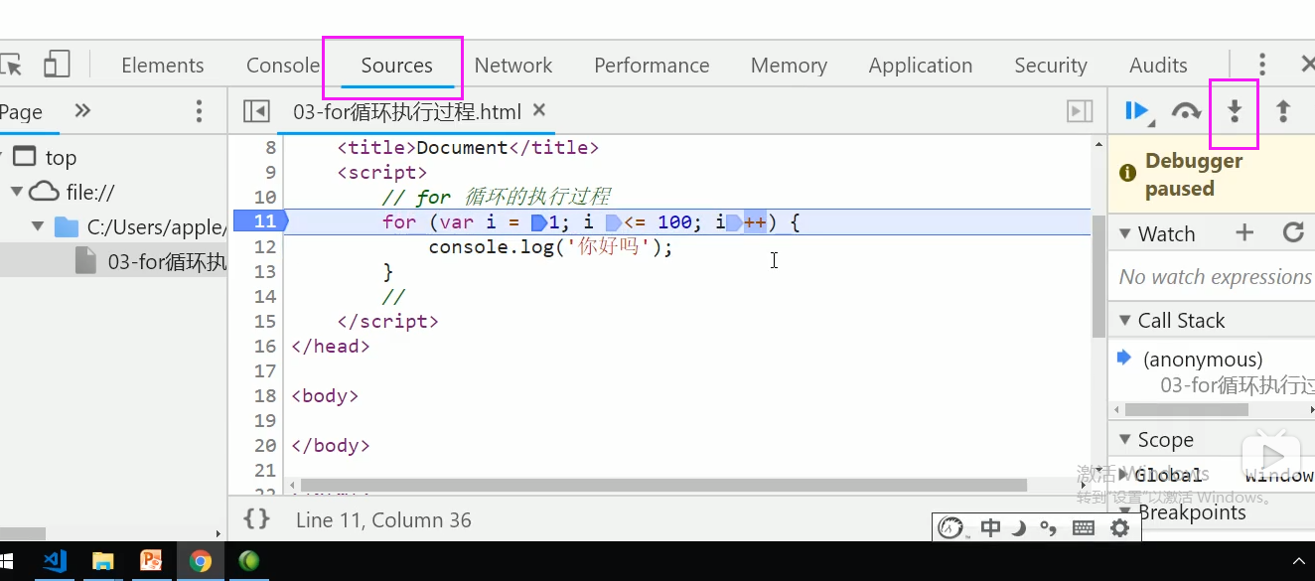The width and height of the screenshot is (1315, 581).
Task: Click the inline breakpoint marker before ++
Action: click(734, 221)
